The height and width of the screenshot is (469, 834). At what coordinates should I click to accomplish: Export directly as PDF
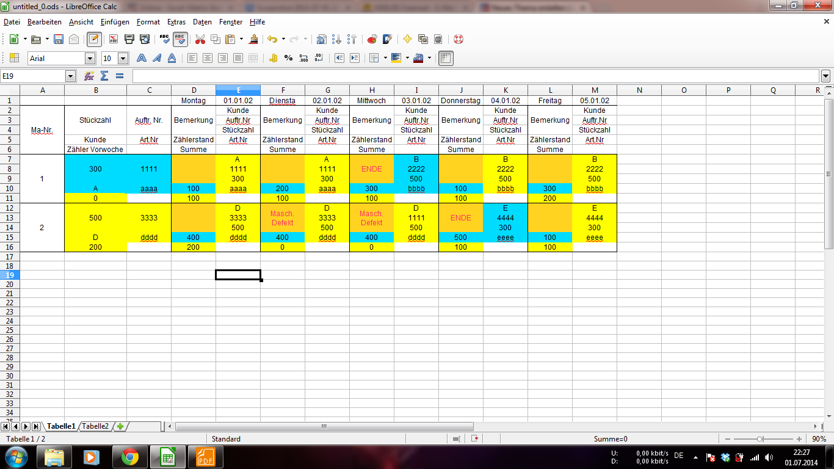coord(114,39)
